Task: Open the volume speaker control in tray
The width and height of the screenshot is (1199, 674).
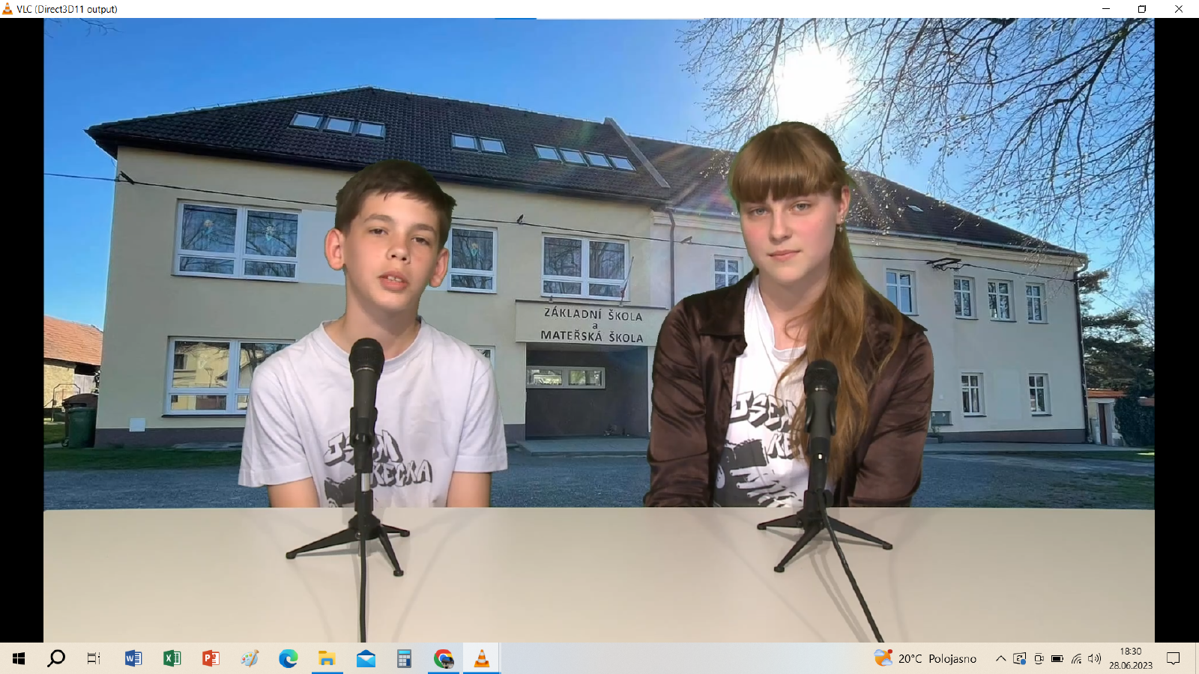Action: pos(1094,658)
